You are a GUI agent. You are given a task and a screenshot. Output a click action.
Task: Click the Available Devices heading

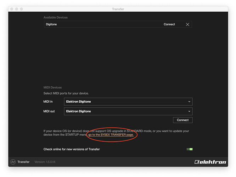tap(55, 17)
